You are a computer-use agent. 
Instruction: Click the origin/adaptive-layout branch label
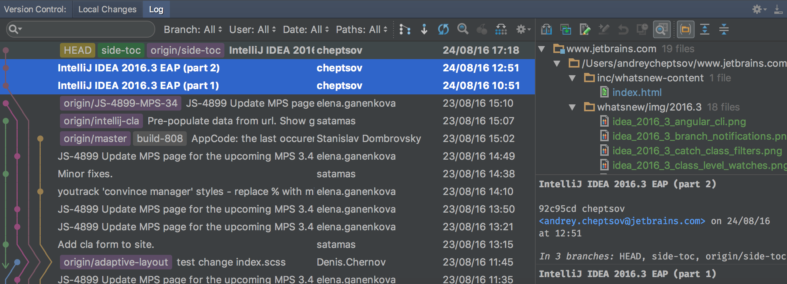[116, 262]
